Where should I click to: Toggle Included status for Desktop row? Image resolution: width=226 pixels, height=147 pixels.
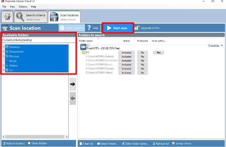pyautogui.click(x=126, y=57)
